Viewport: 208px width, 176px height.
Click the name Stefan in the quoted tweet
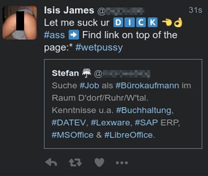[x=65, y=73]
